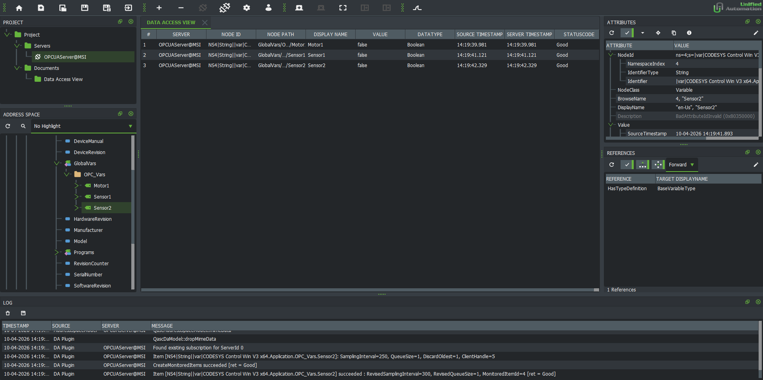Sort by the Source Timestamp column header
763x380 pixels.
(479, 35)
